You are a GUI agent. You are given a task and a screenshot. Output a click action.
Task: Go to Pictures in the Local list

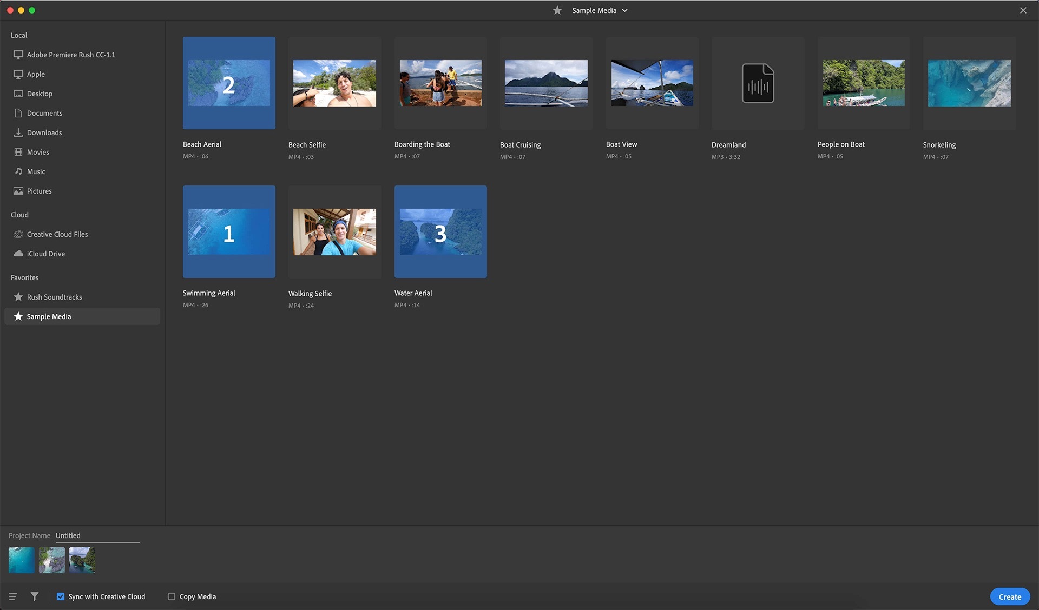tap(39, 191)
